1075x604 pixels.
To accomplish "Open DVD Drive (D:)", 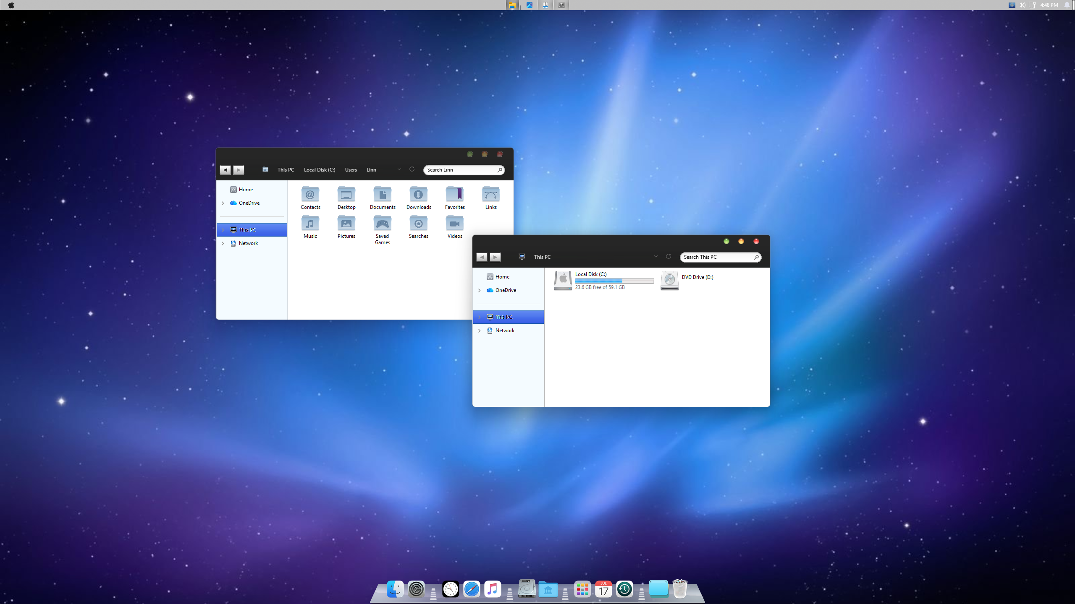I will click(669, 280).
